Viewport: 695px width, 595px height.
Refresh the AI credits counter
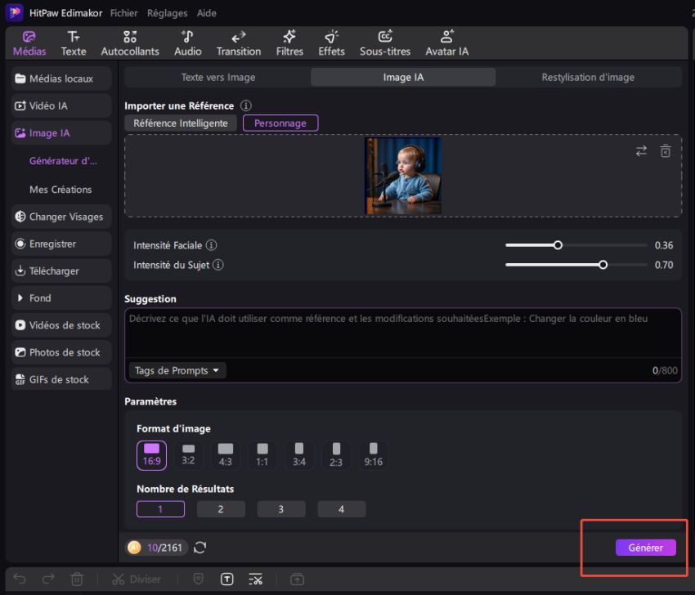coord(200,548)
